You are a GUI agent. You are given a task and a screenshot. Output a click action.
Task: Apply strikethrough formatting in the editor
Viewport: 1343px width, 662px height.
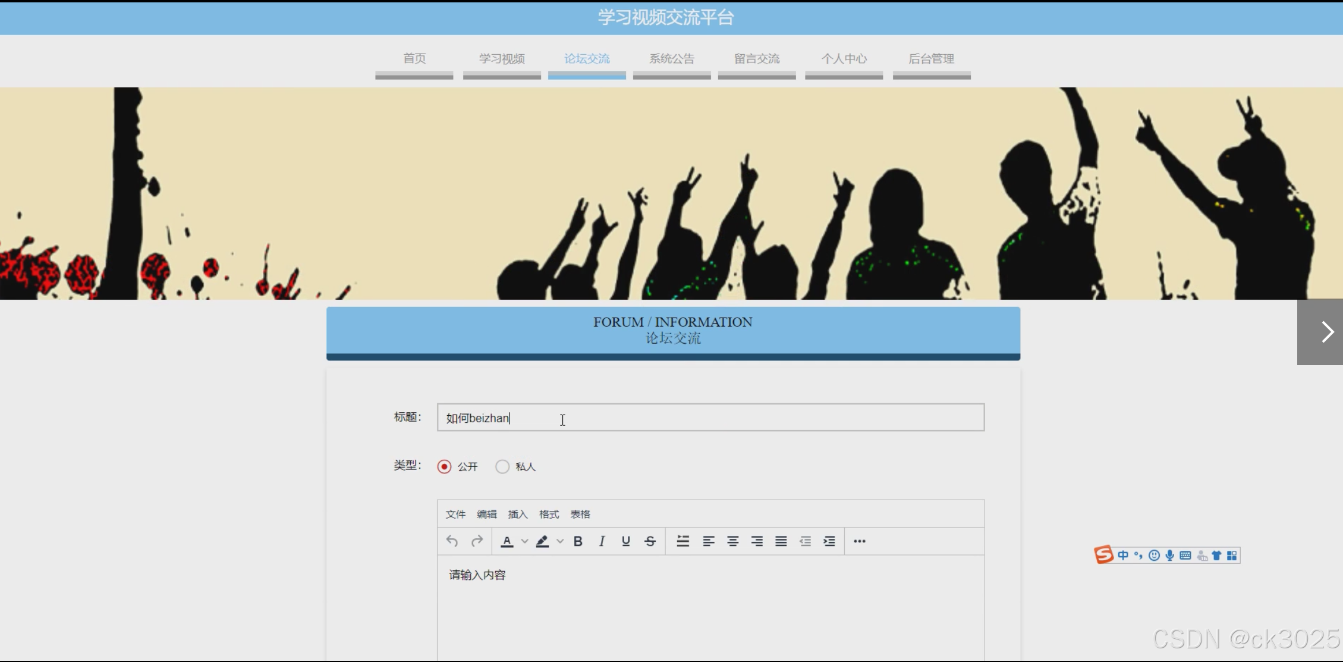tap(650, 541)
